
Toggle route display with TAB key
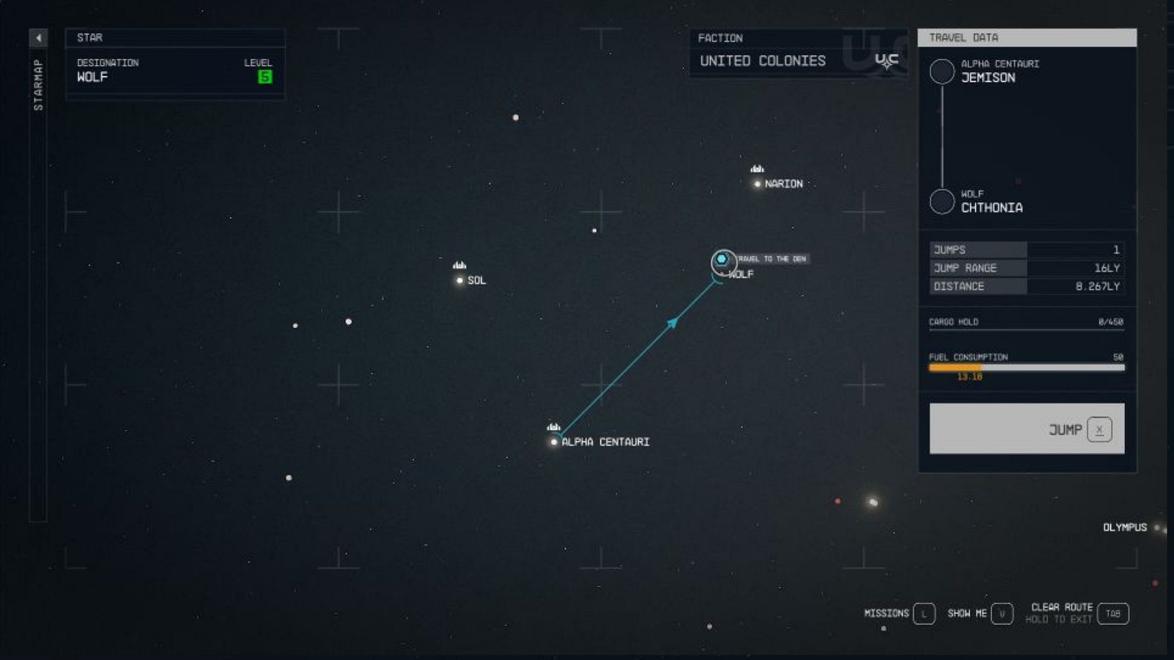1113,614
